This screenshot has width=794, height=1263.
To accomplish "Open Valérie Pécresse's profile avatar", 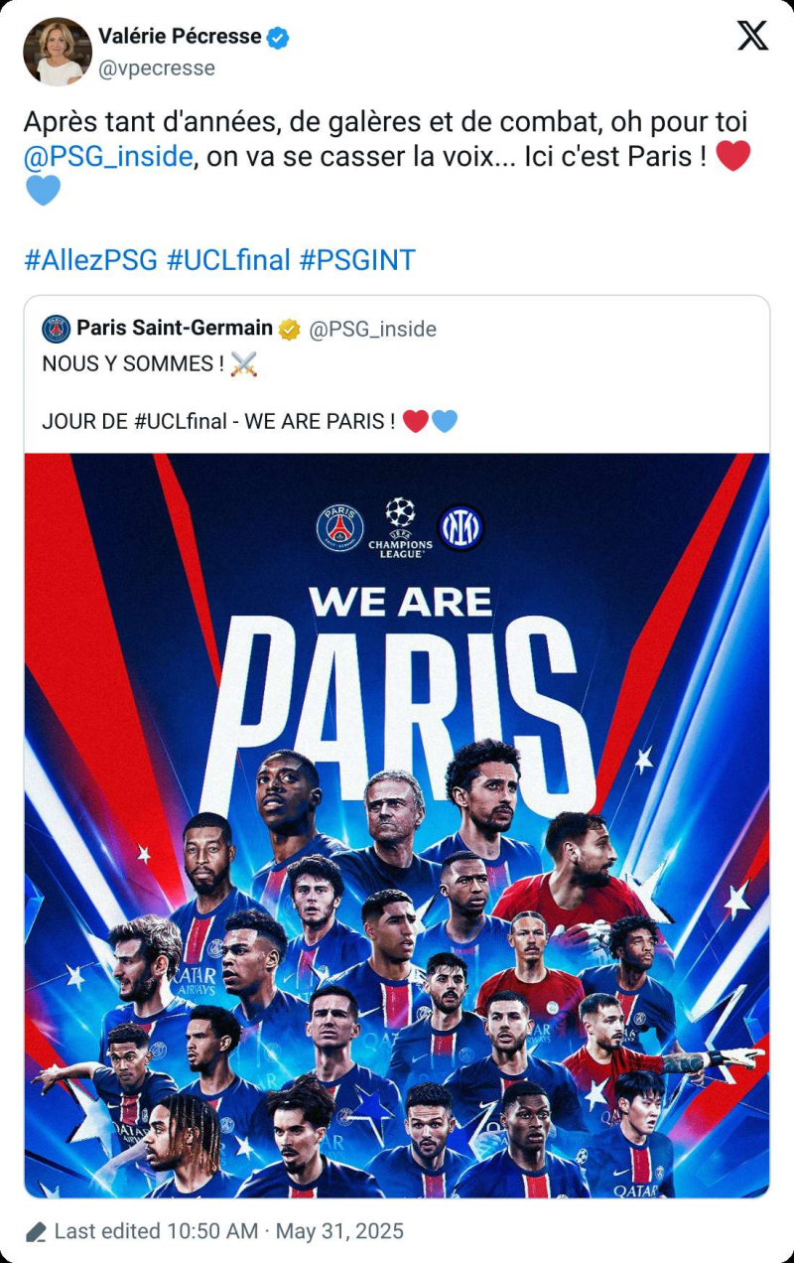I will (58, 52).
